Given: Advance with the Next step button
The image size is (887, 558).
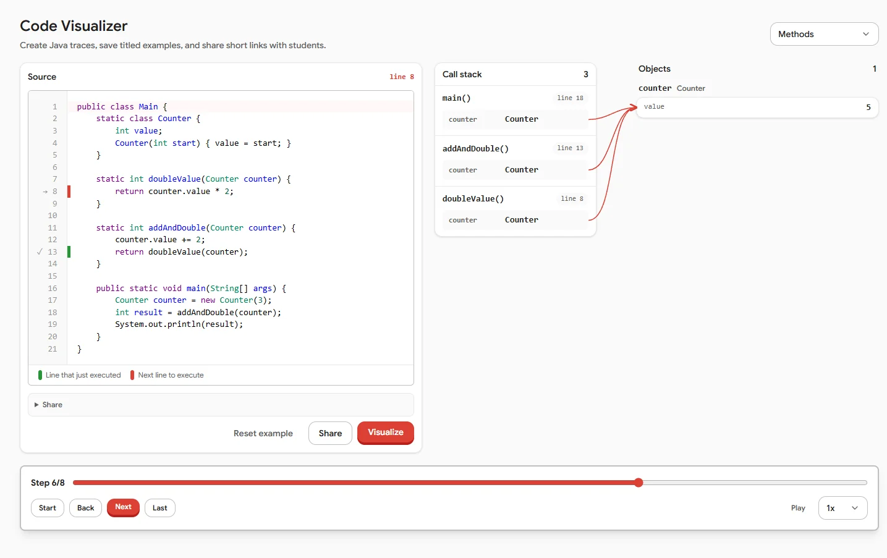Looking at the screenshot, I should coord(123,507).
